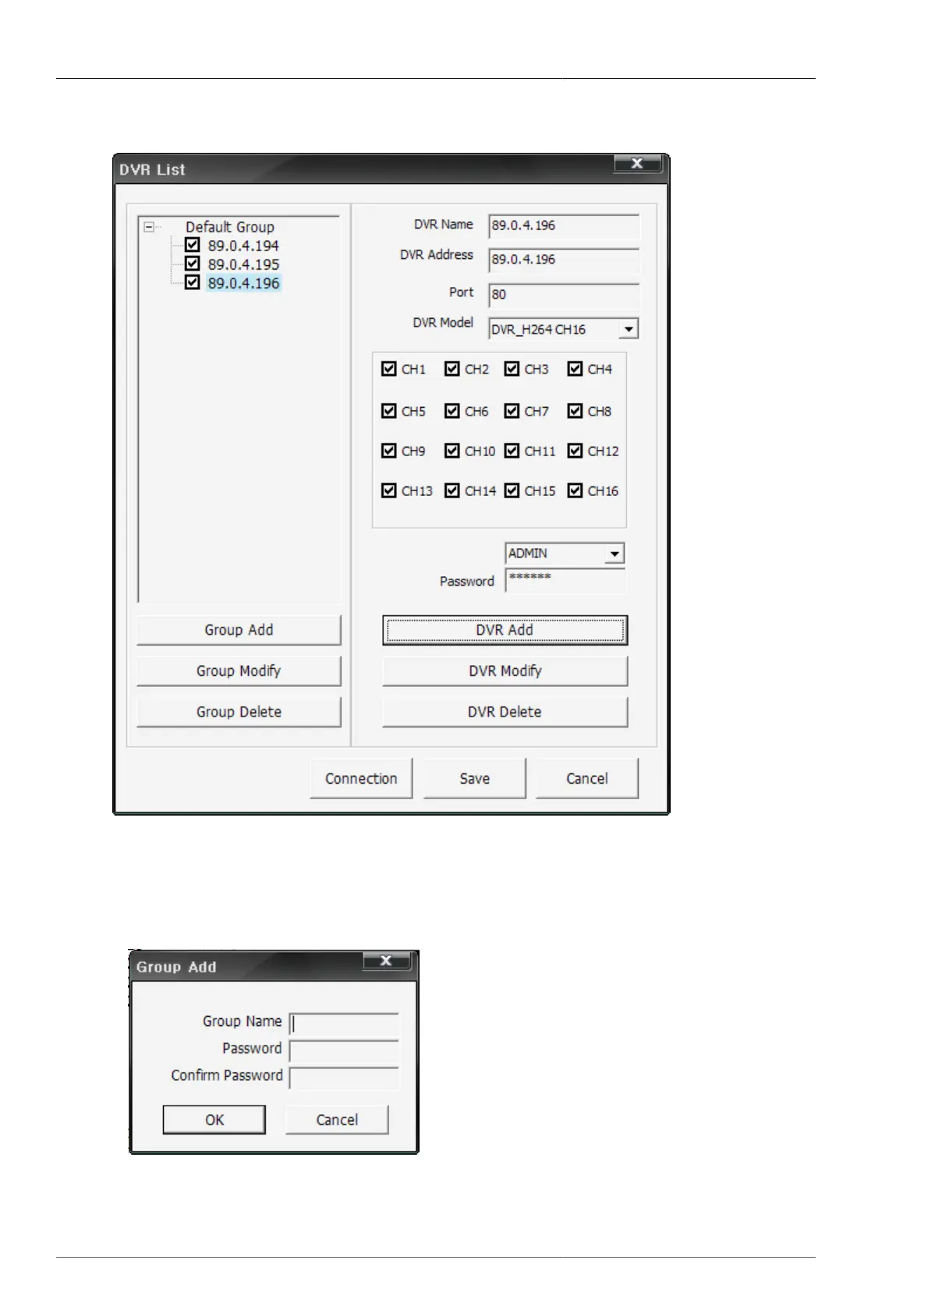The width and height of the screenshot is (928, 1313).
Task: Disable the CH8 channel checkbox
Action: click(576, 410)
